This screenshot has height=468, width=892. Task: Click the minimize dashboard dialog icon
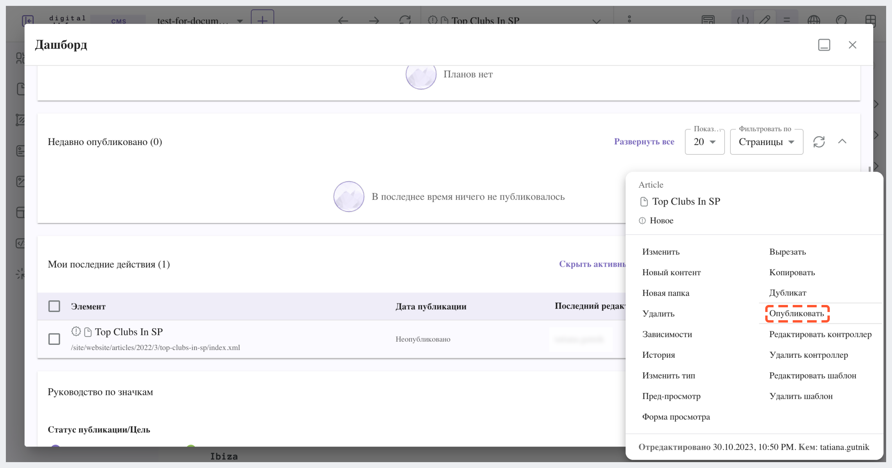coord(824,45)
